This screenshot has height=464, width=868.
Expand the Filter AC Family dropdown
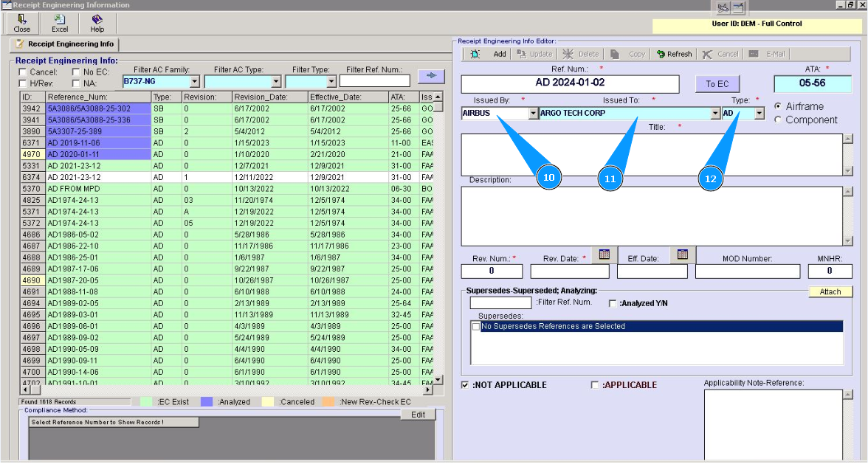[195, 81]
